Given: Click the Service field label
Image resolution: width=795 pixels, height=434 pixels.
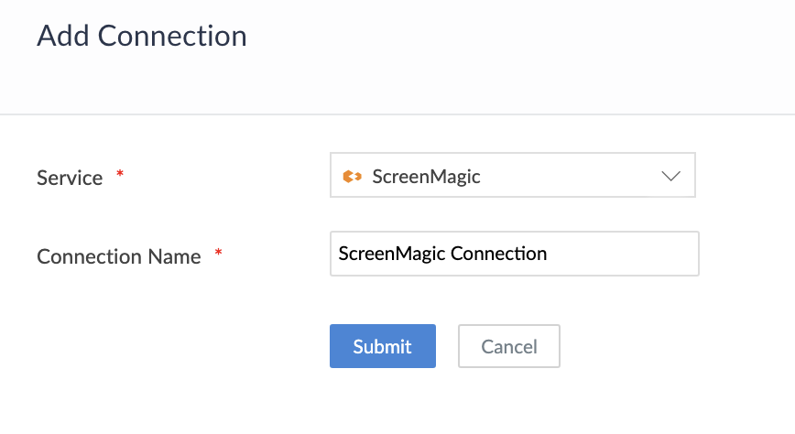Looking at the screenshot, I should (70, 178).
